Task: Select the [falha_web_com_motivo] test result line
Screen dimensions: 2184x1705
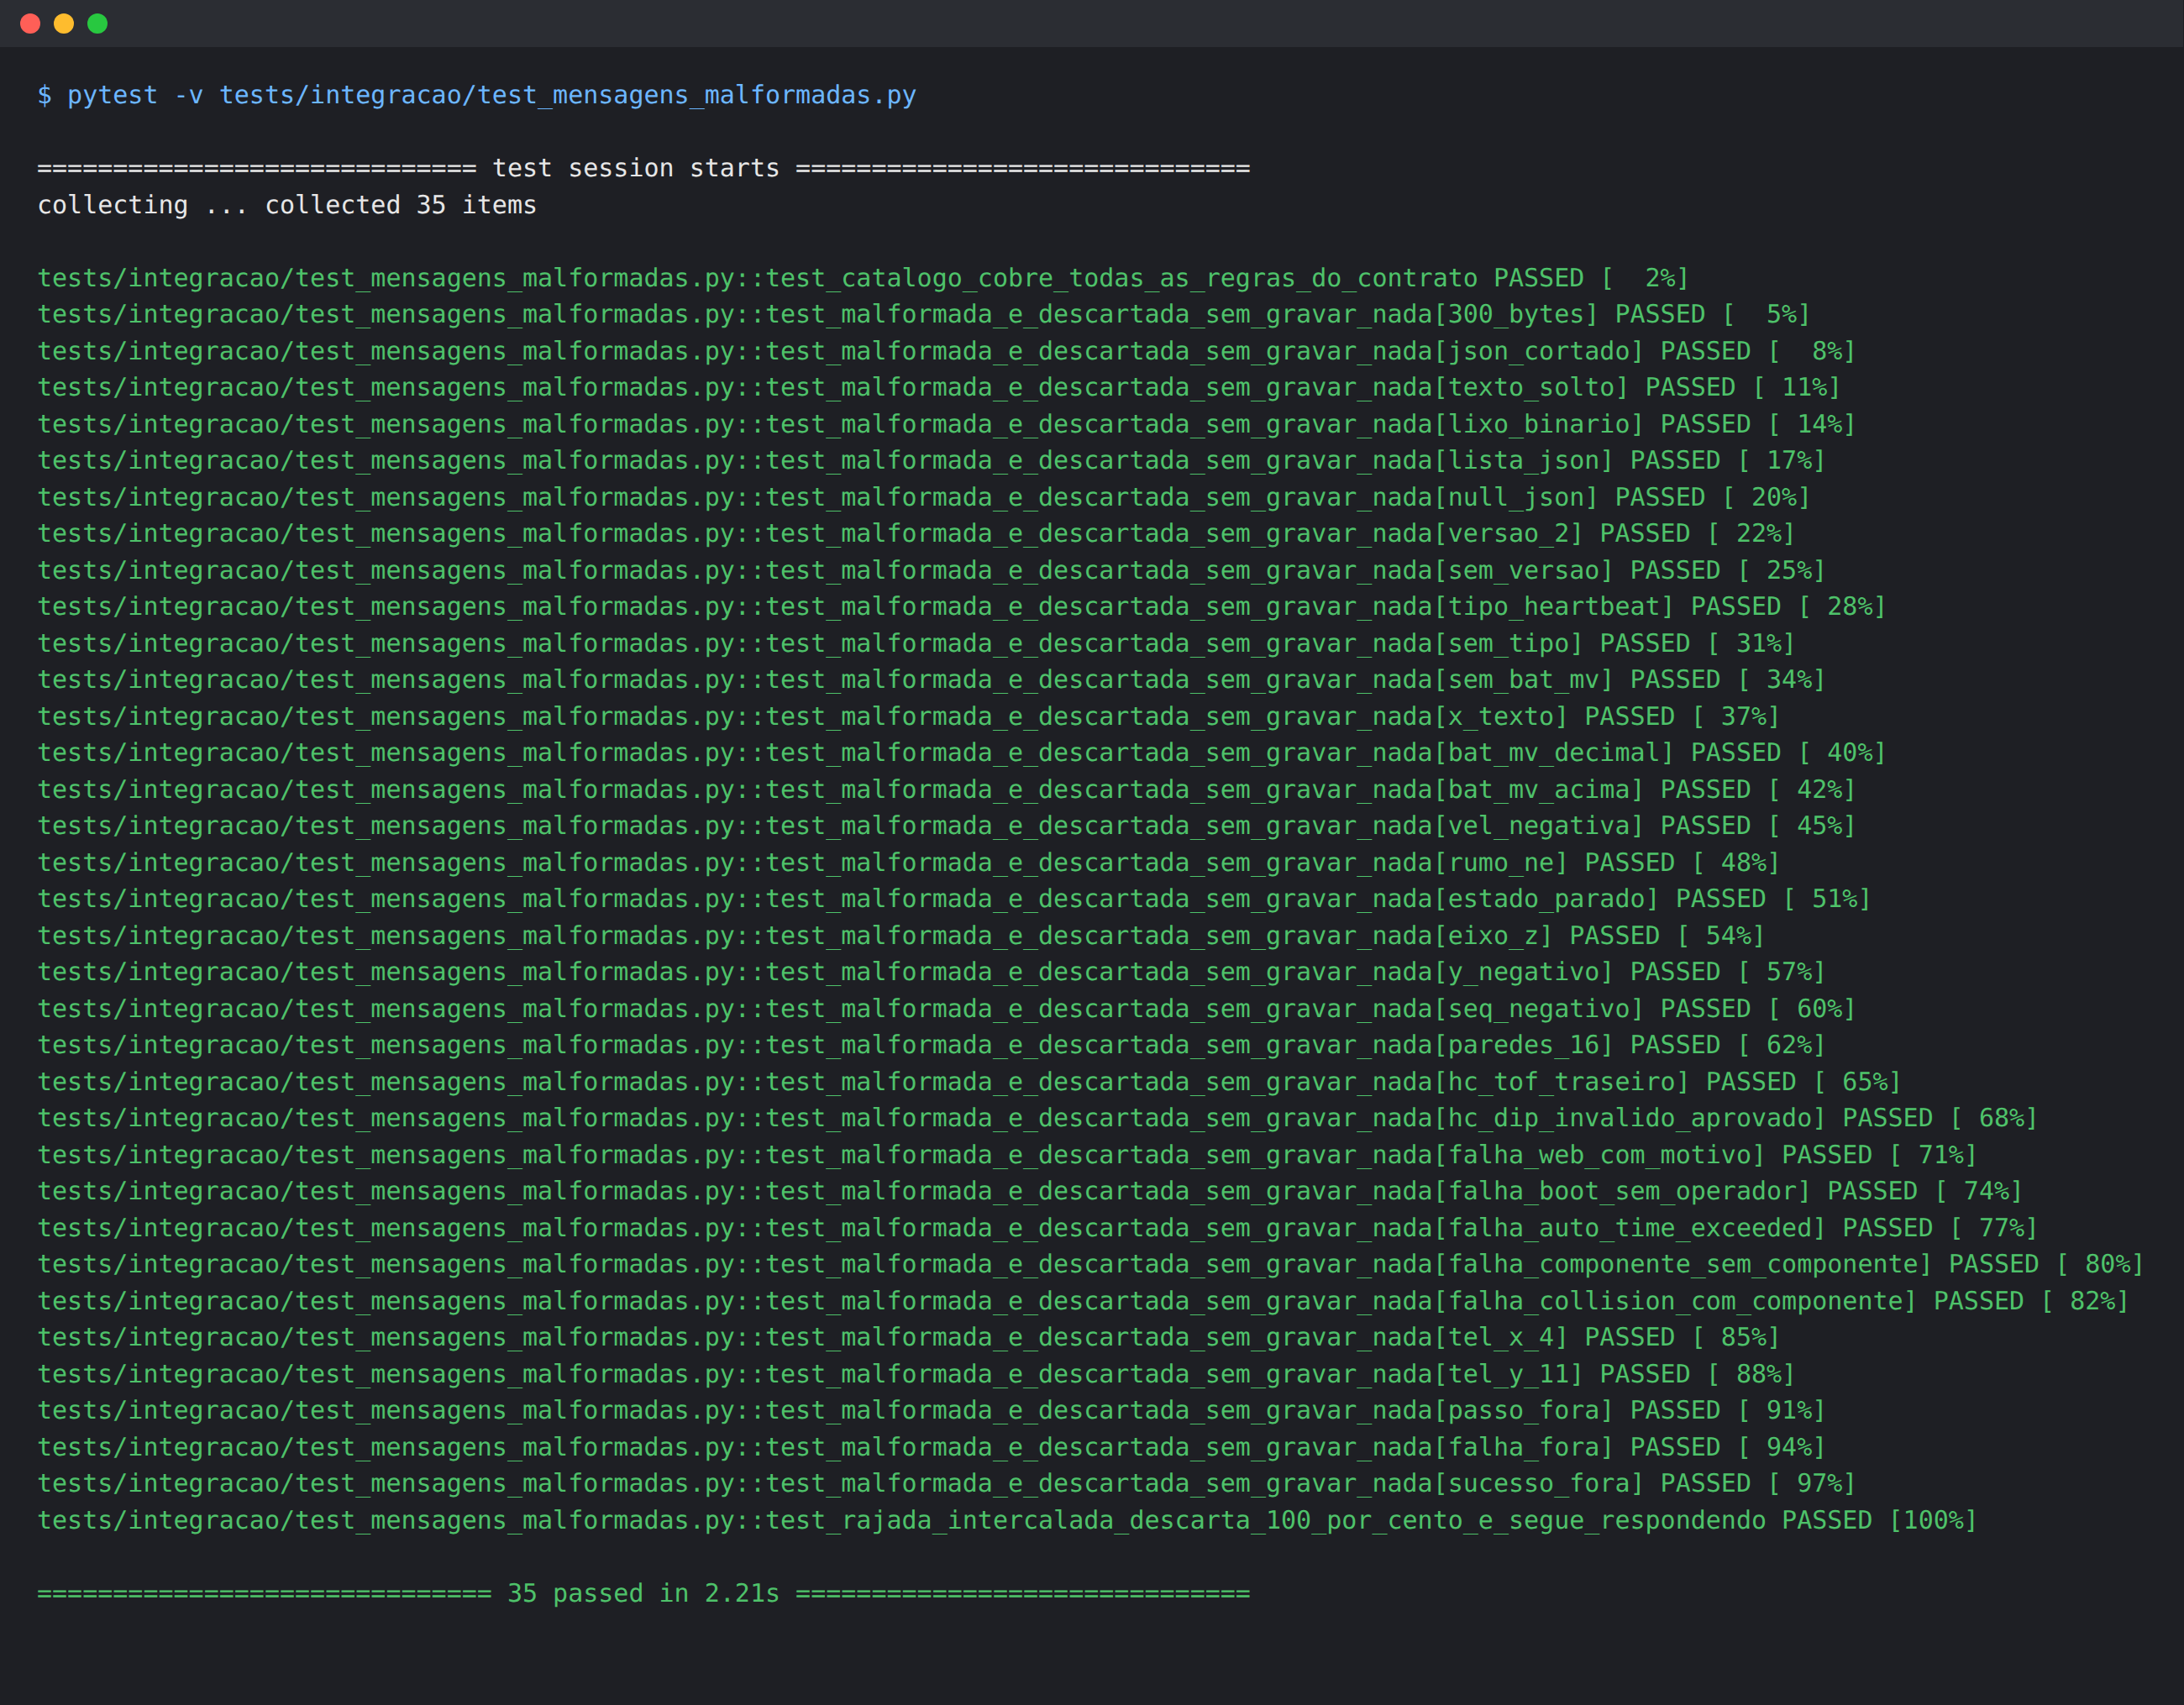Action: click(1008, 1154)
